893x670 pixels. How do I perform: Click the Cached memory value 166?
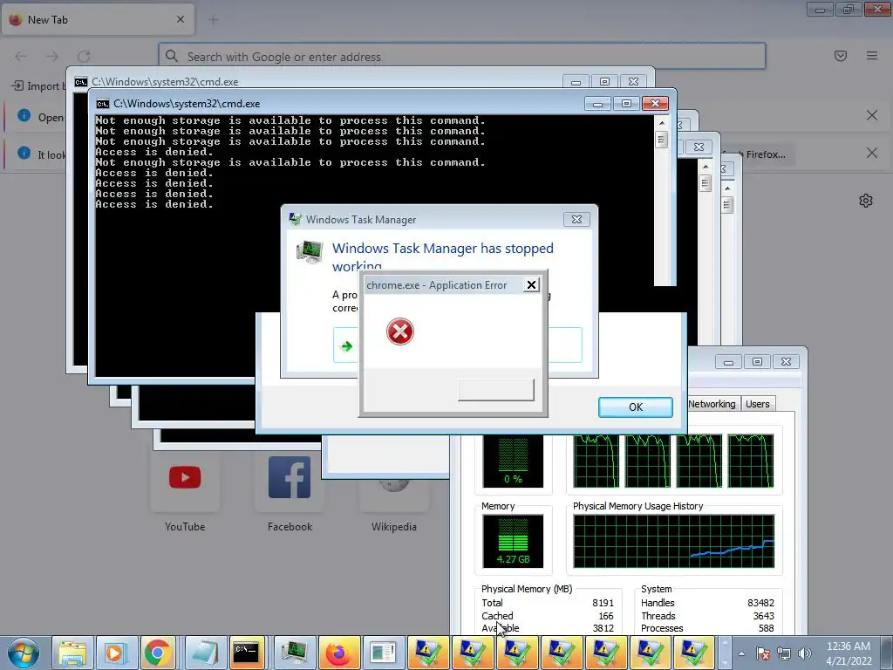(x=606, y=616)
